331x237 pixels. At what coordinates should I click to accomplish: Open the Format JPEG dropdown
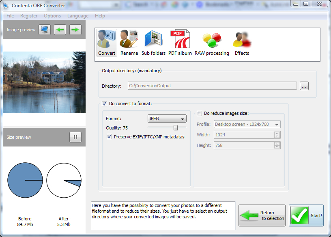(x=167, y=119)
